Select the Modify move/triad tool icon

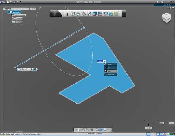click(84, 14)
